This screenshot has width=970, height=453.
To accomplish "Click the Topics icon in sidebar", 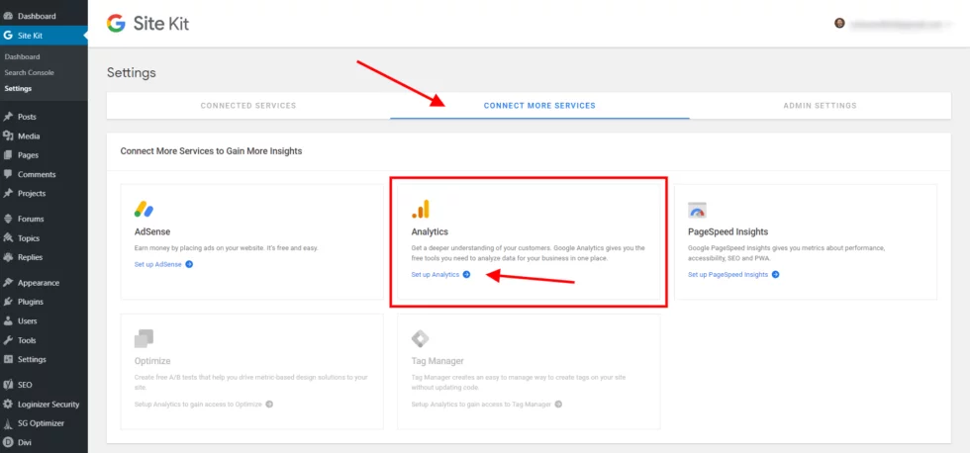I will pyautogui.click(x=8, y=238).
